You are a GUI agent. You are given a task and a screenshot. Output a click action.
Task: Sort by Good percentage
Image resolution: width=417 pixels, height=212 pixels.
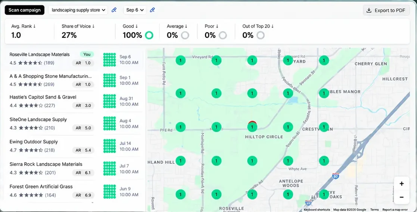click(x=130, y=26)
